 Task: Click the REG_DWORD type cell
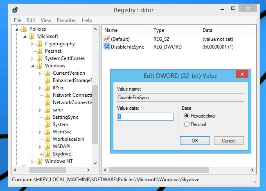pos(167,47)
